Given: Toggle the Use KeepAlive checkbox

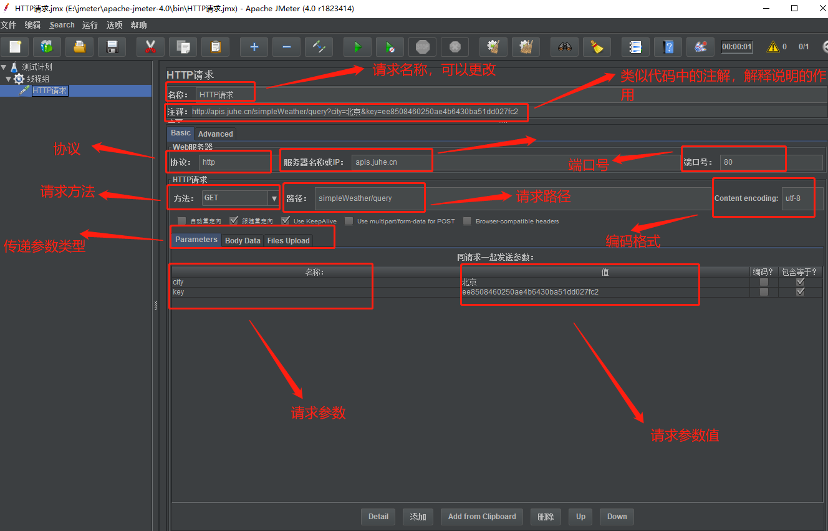Looking at the screenshot, I should tap(286, 221).
